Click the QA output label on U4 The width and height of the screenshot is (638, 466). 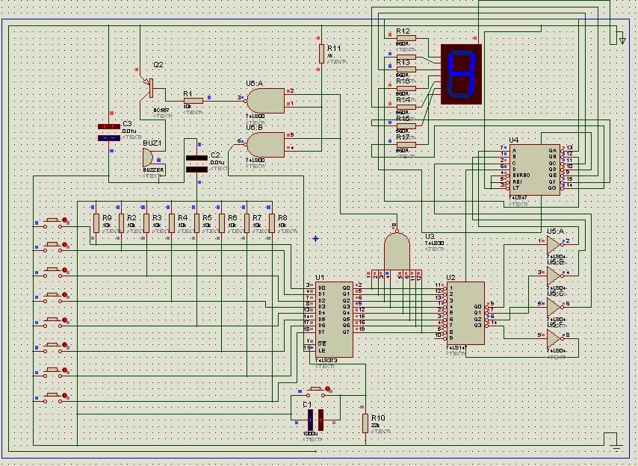(x=552, y=150)
